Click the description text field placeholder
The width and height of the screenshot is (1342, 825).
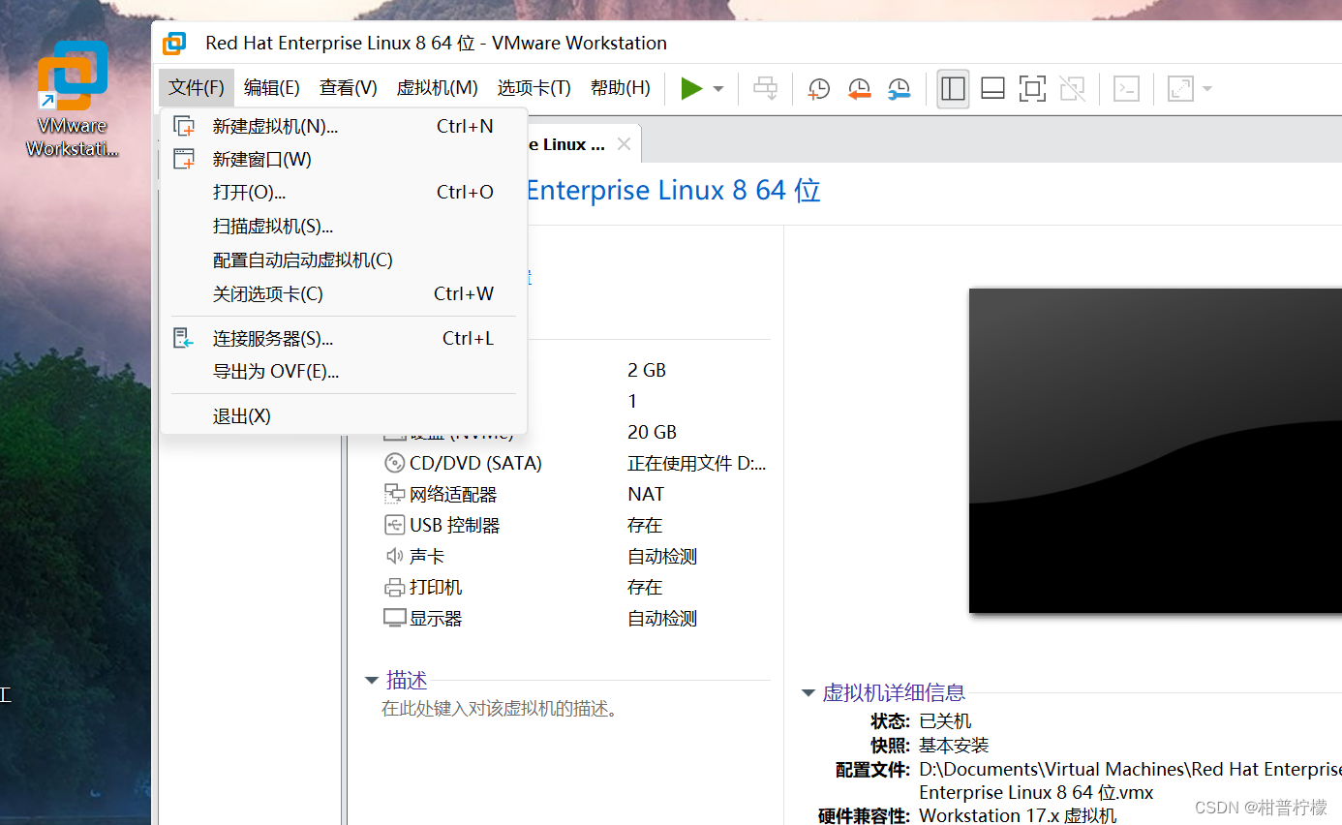coord(500,709)
